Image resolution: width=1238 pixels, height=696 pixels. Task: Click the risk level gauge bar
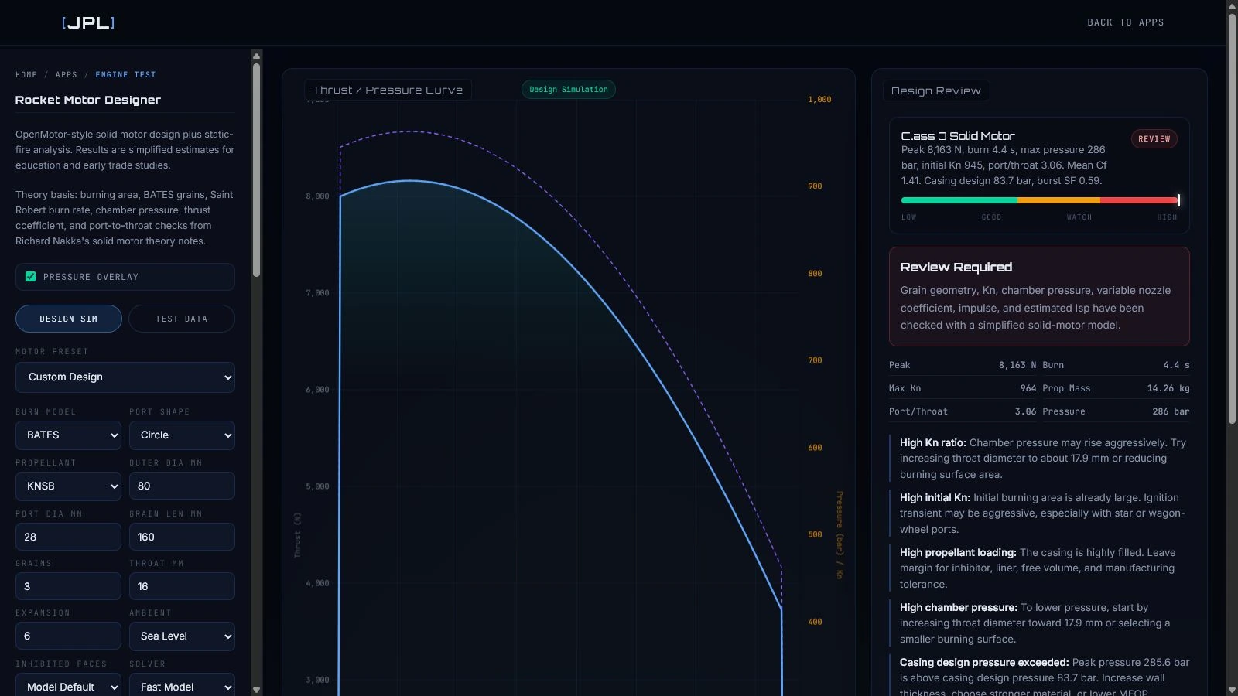click(x=1040, y=200)
